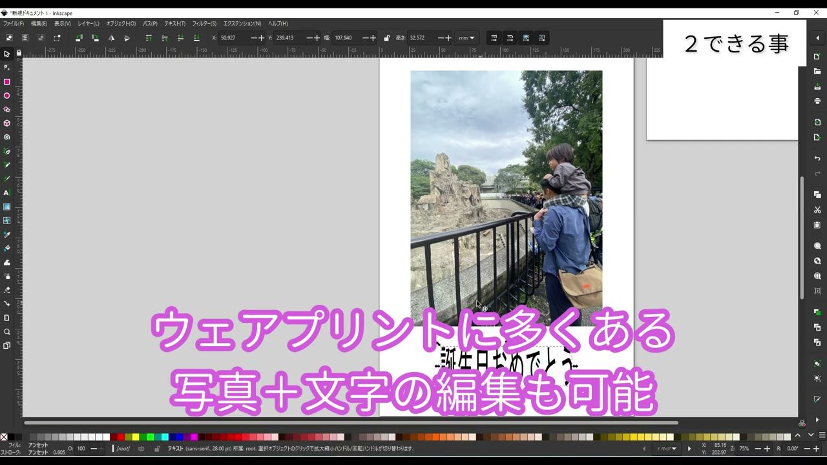Decrease the zoom level with minus button
This screenshot has width=827, height=465.
pos(758,448)
